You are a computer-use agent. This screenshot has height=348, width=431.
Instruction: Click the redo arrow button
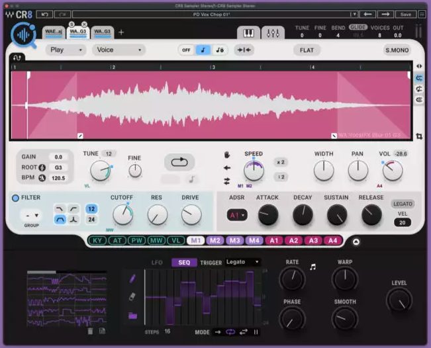pos(63,15)
